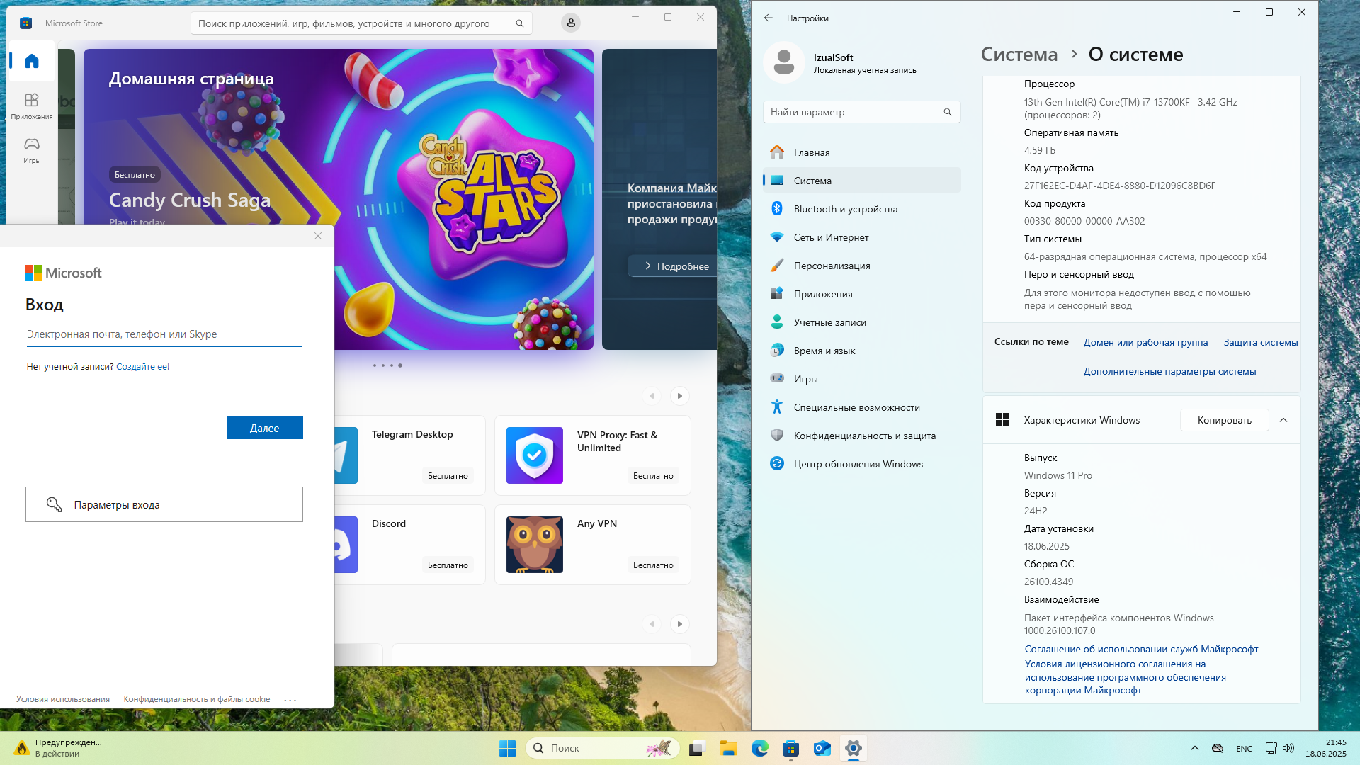
Task: Open Персонализация settings
Action: pyautogui.click(x=861, y=266)
